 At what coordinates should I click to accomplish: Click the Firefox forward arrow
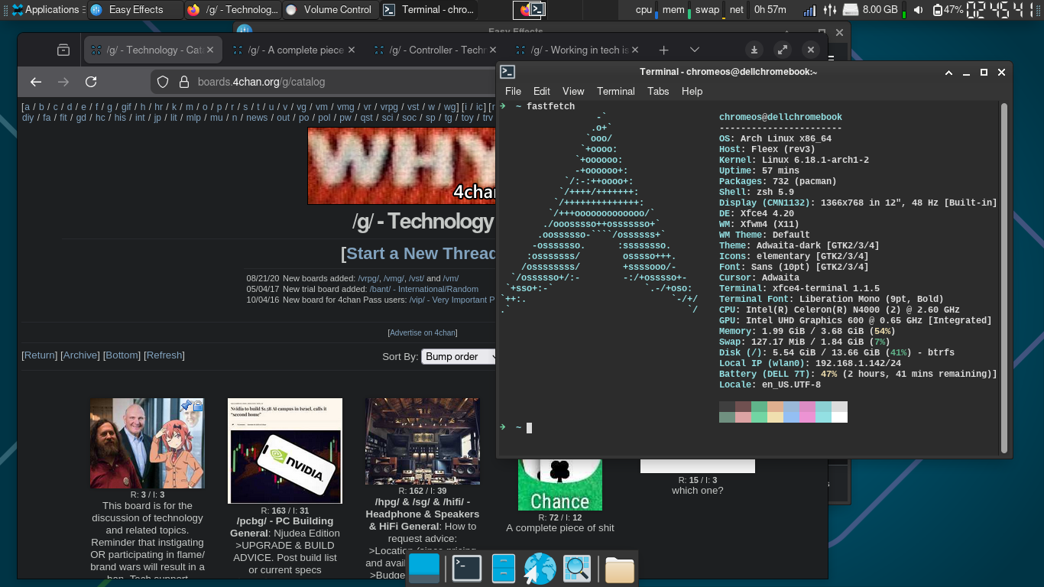point(63,82)
